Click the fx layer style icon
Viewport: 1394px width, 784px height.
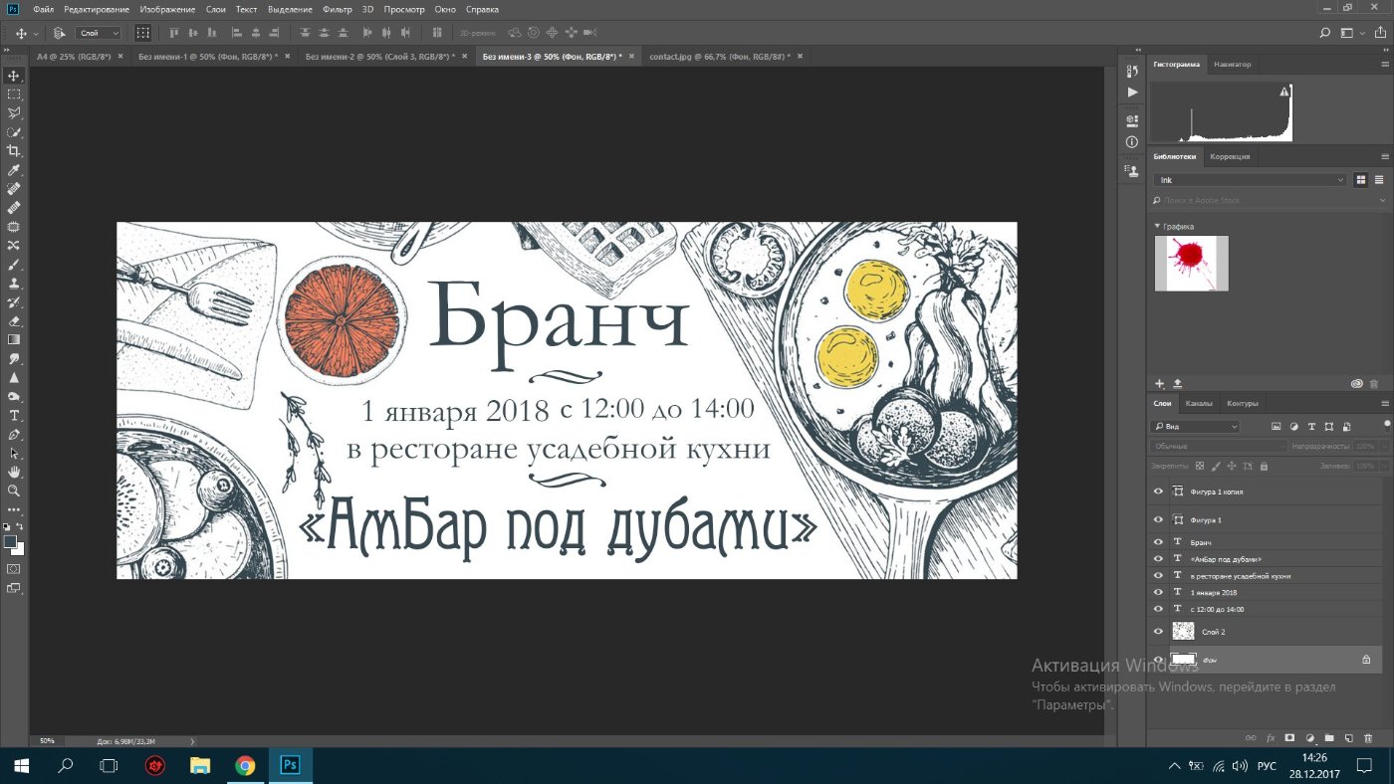click(x=1271, y=738)
